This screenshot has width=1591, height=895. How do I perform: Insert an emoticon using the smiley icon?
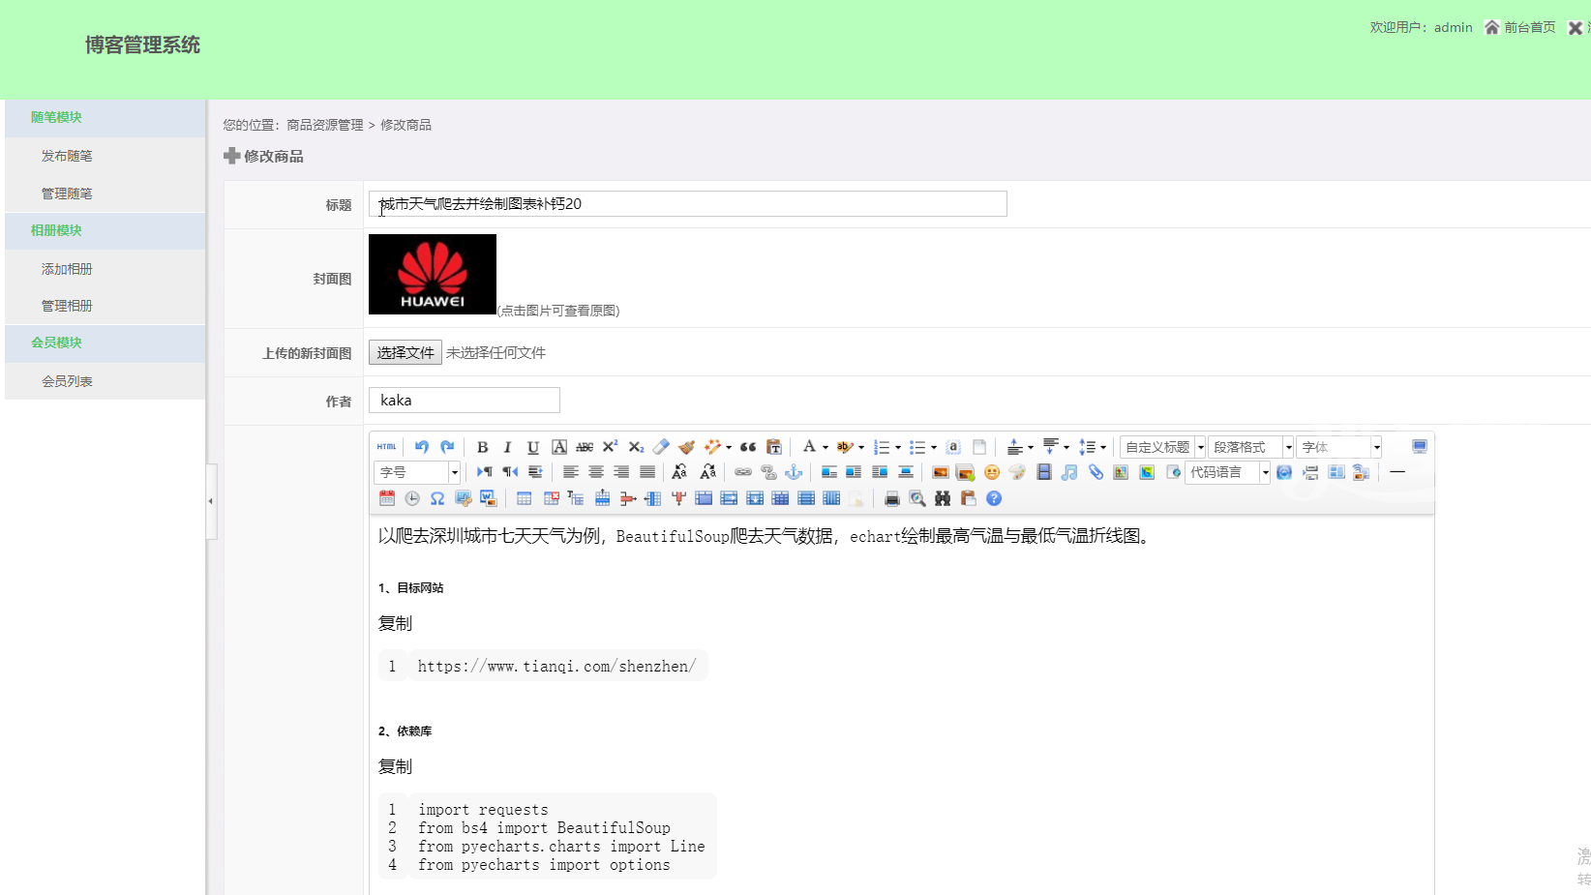(x=992, y=472)
